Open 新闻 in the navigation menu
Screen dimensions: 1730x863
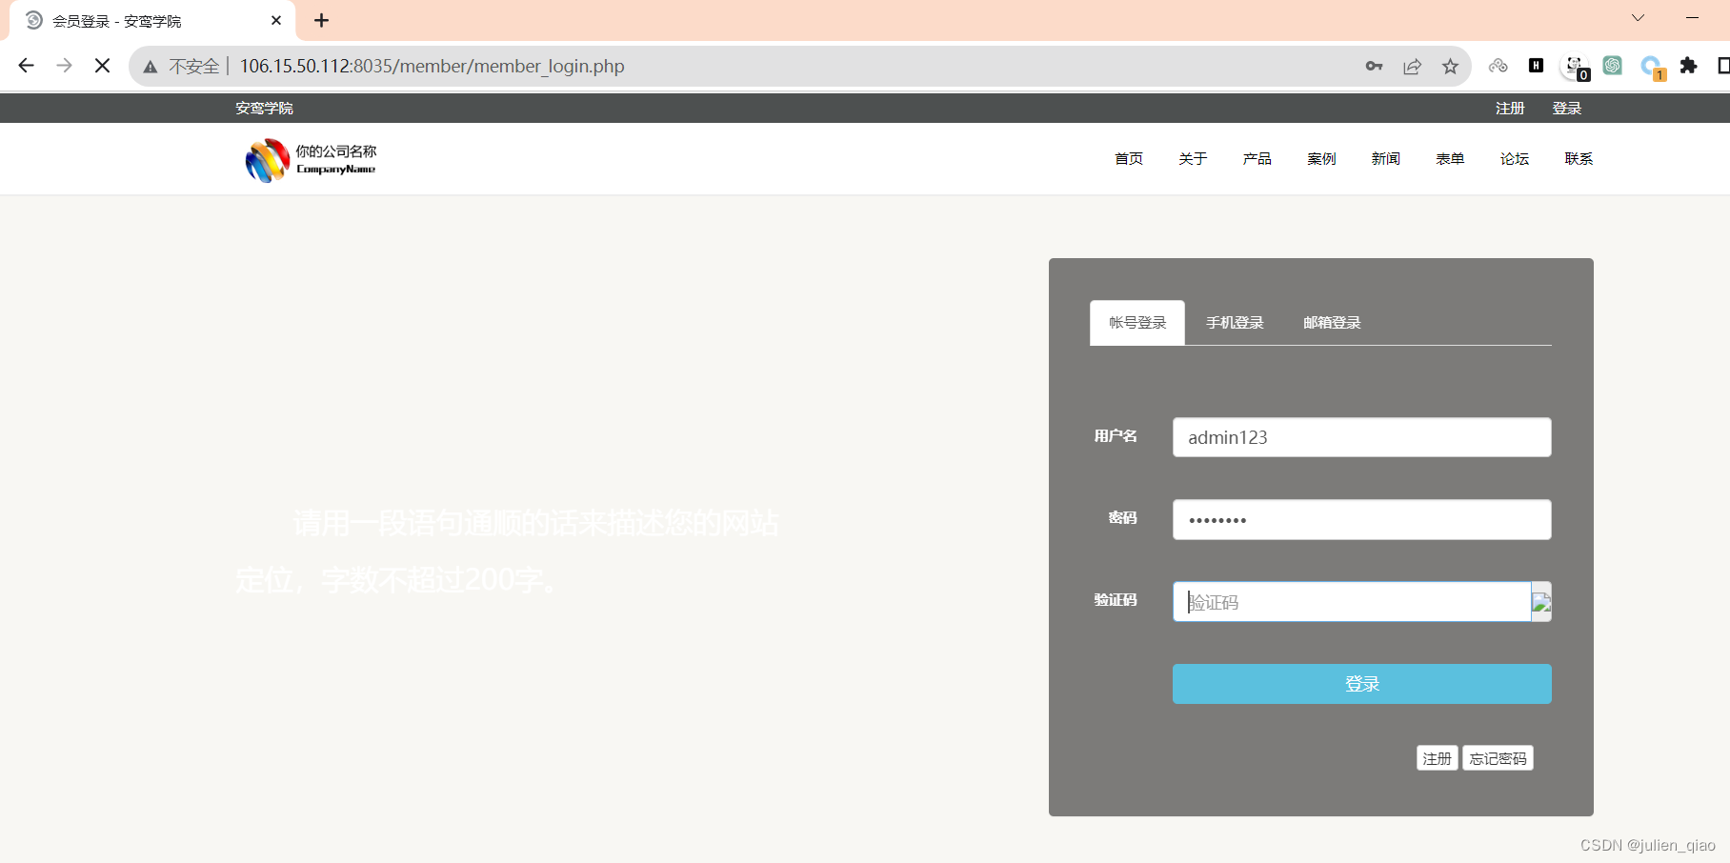pos(1386,159)
